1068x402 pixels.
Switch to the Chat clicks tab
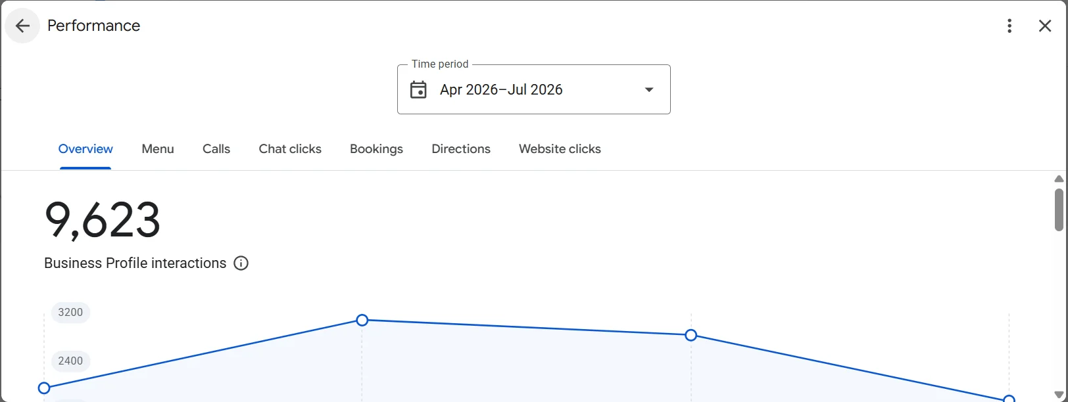pyautogui.click(x=290, y=149)
